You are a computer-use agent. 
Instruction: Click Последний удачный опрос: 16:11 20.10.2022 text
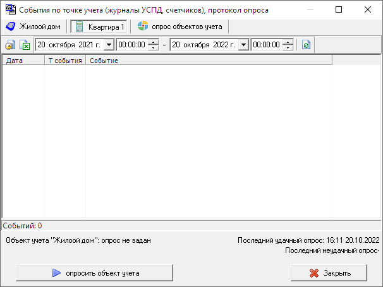(x=308, y=240)
